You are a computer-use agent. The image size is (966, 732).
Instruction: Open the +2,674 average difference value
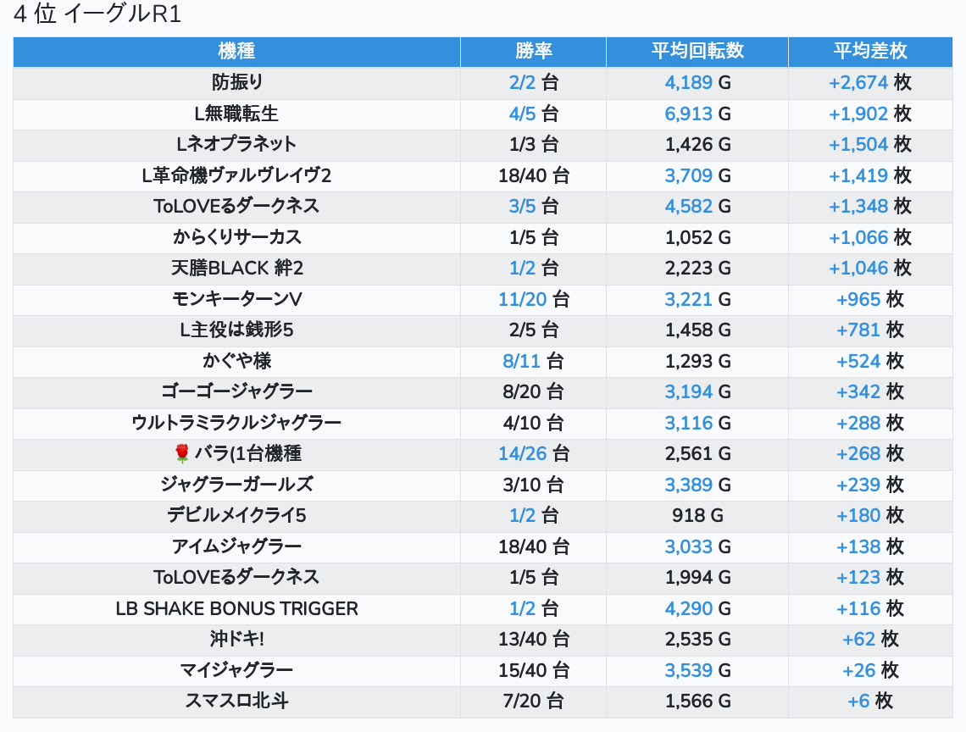[858, 82]
